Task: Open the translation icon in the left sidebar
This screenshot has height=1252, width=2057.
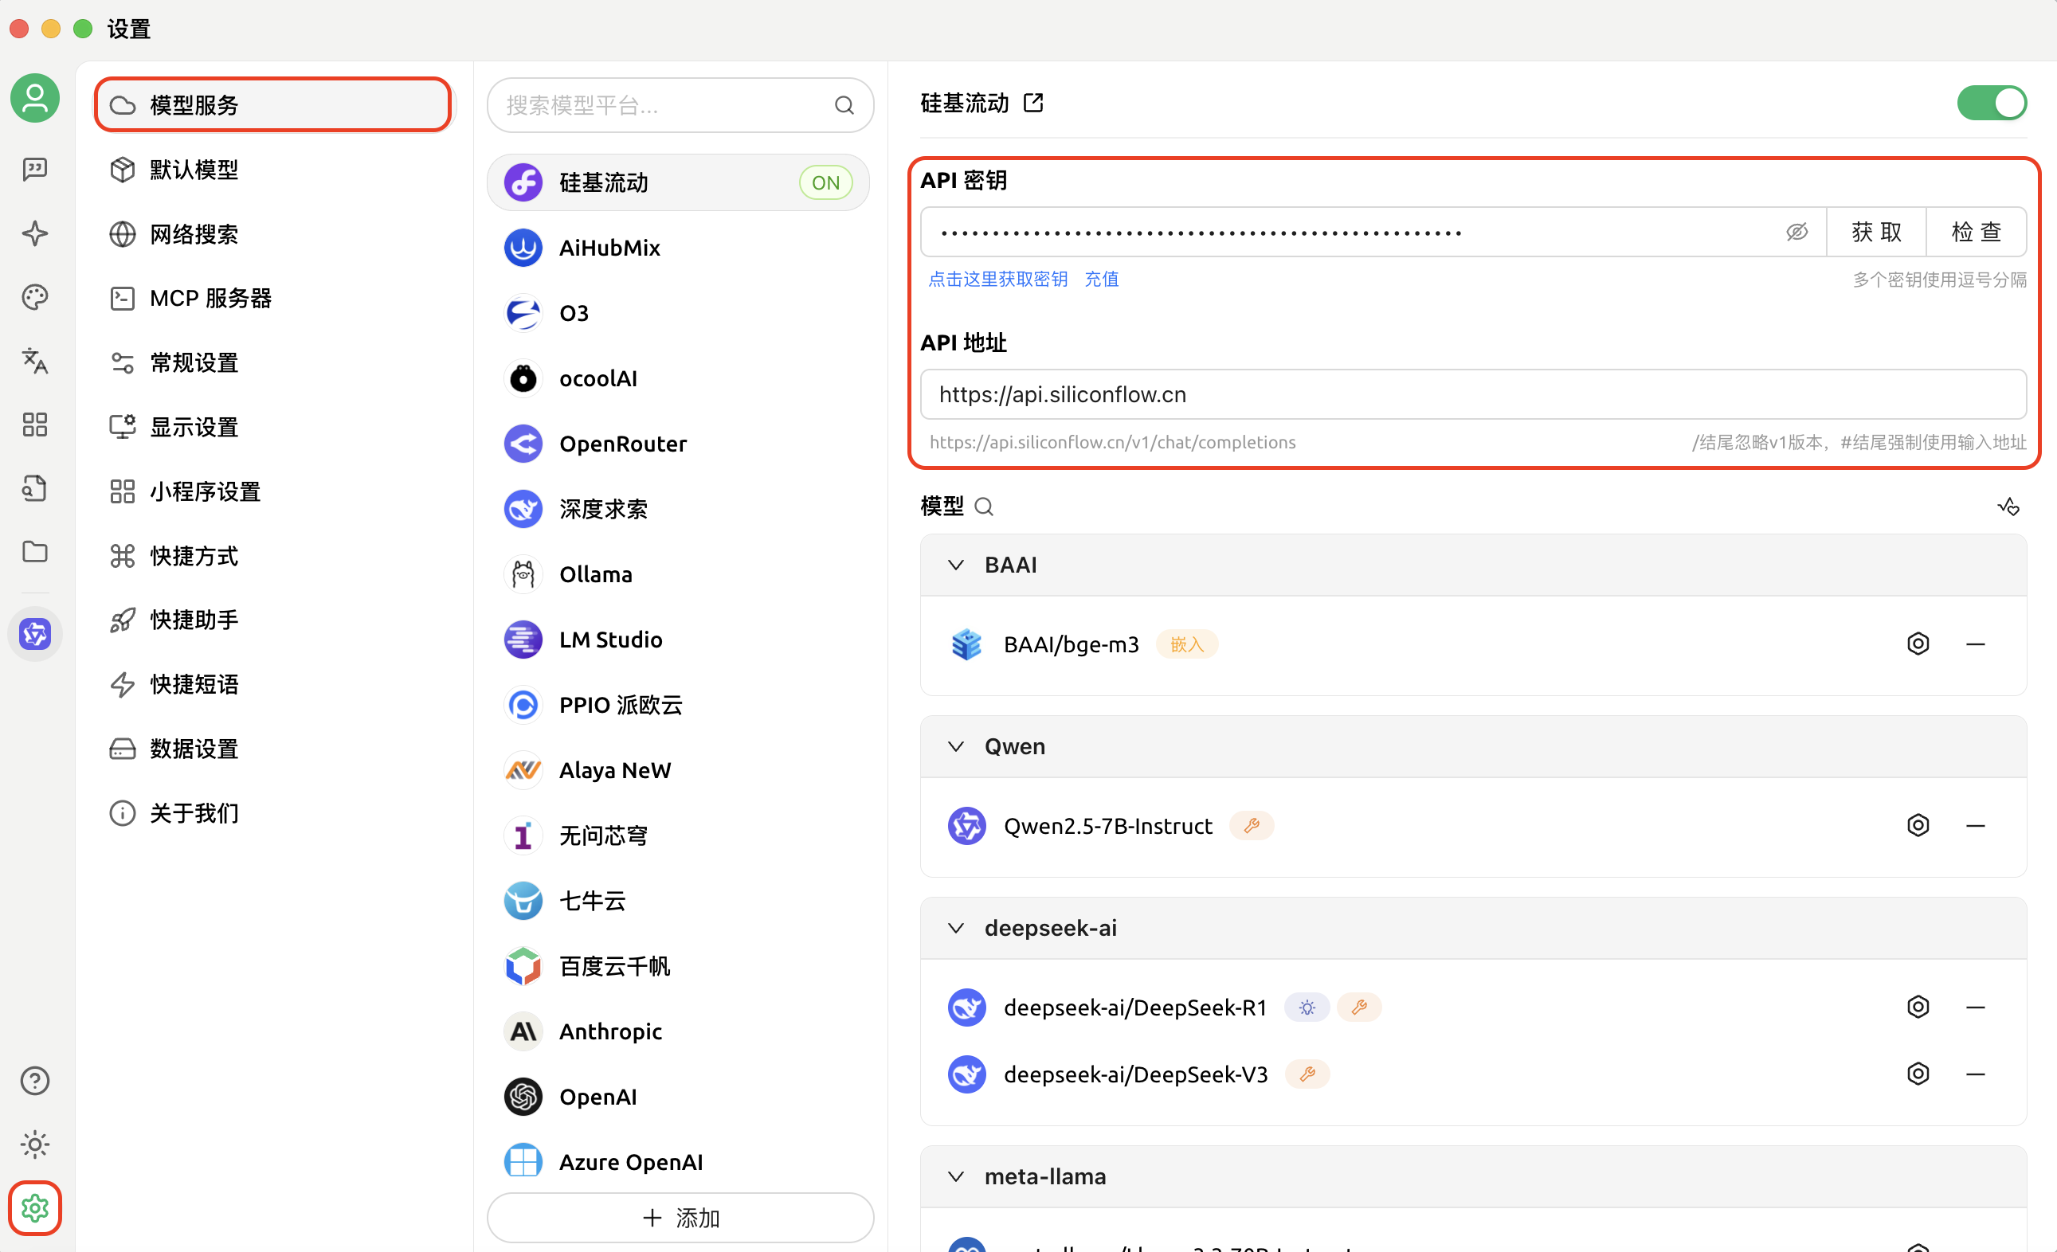Action: [34, 362]
